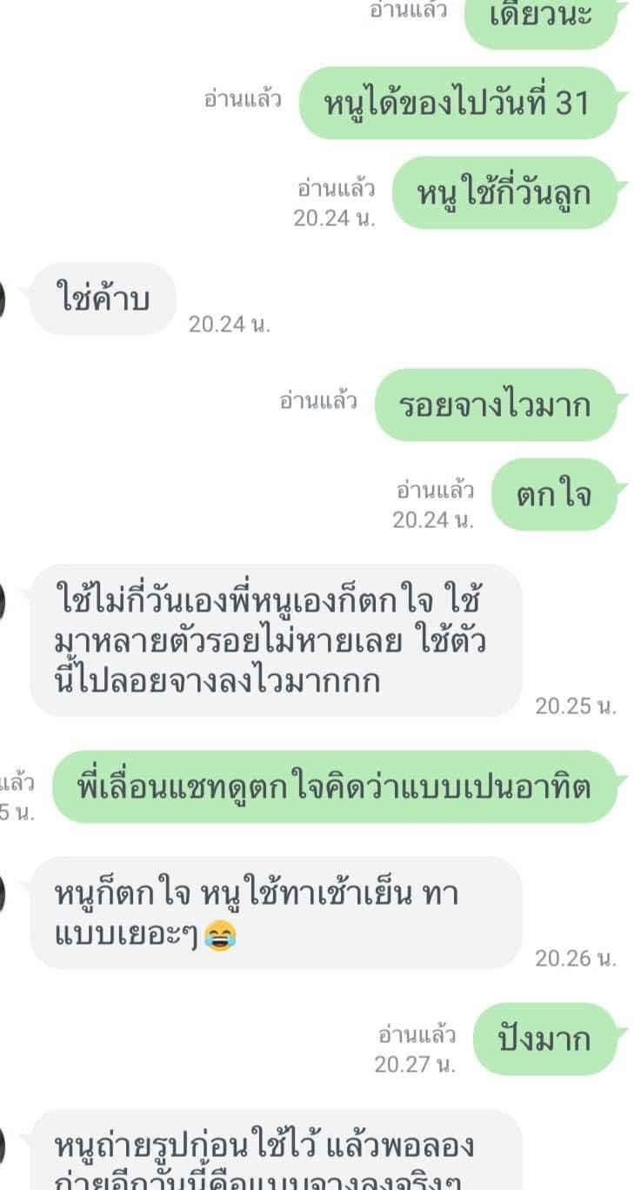Click the 'อ่านแล้ว' read label beside 'ปังมาก'
The width and height of the screenshot is (634, 1190).
(x=417, y=1035)
